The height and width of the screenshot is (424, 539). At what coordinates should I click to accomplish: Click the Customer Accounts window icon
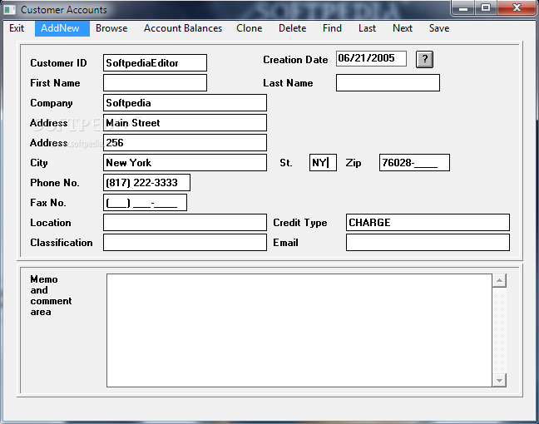click(10, 10)
